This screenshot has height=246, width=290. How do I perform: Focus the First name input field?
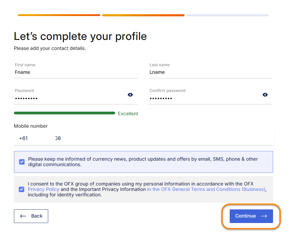[76, 72]
